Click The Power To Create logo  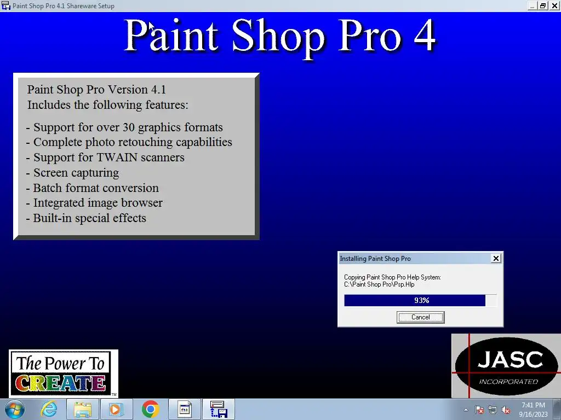click(x=64, y=374)
